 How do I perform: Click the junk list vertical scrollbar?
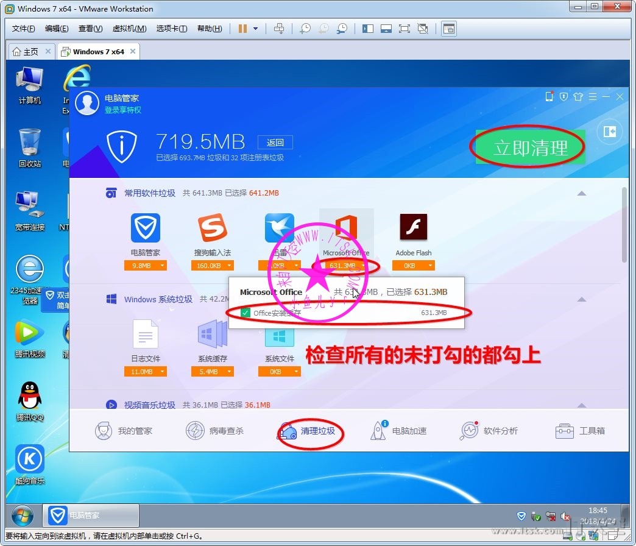(624, 225)
